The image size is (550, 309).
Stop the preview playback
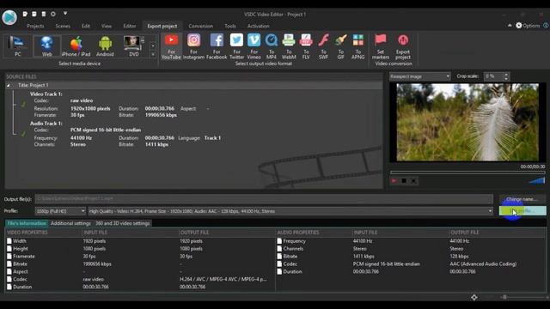(404, 181)
